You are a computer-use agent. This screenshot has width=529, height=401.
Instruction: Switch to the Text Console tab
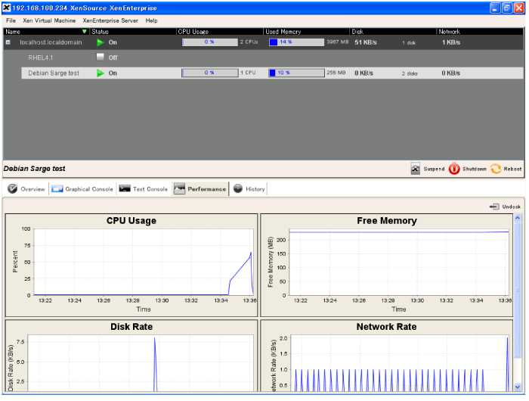coord(144,189)
